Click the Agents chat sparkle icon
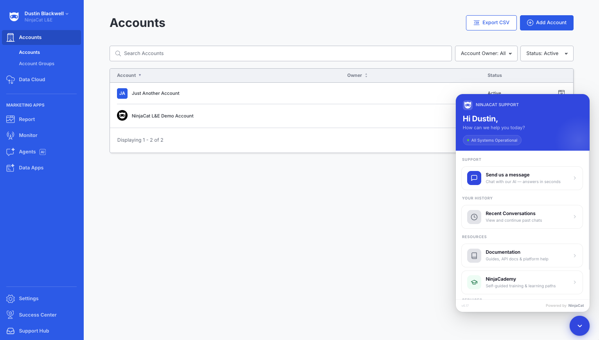 (x=11, y=152)
